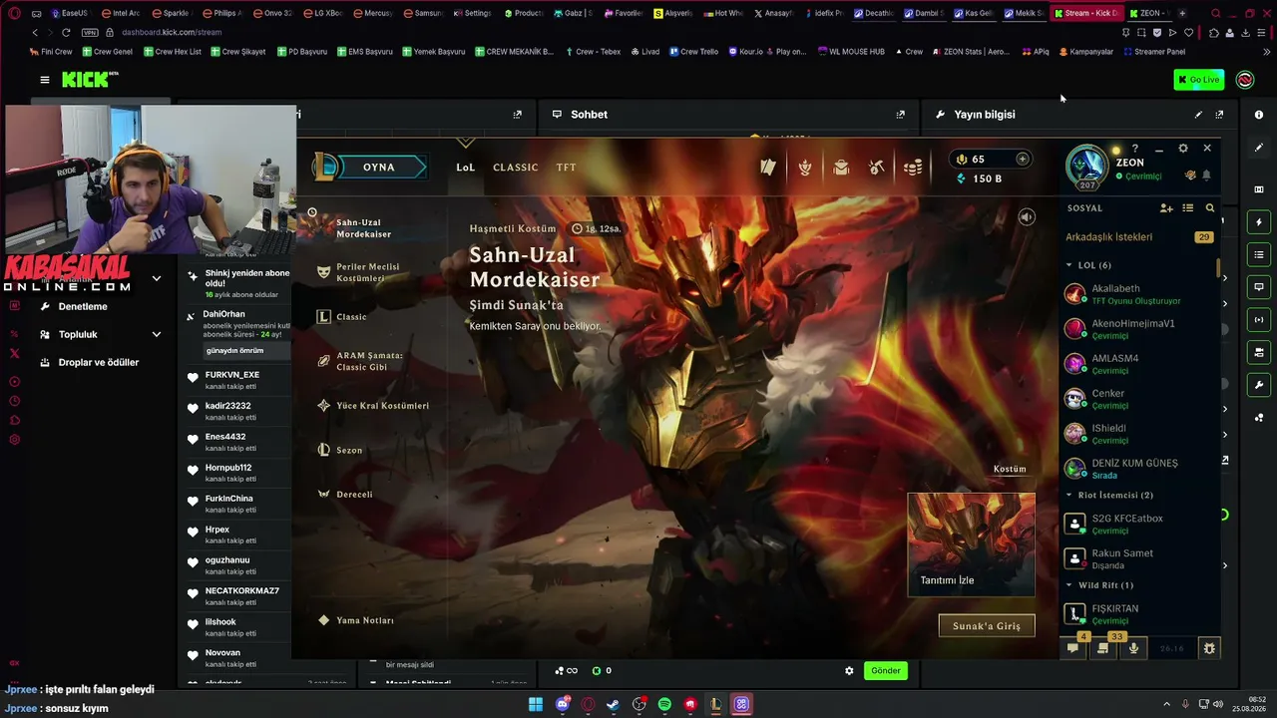Open the crafting hammer icon in League client
Screen dimensions: 1277x718
(x=877, y=168)
